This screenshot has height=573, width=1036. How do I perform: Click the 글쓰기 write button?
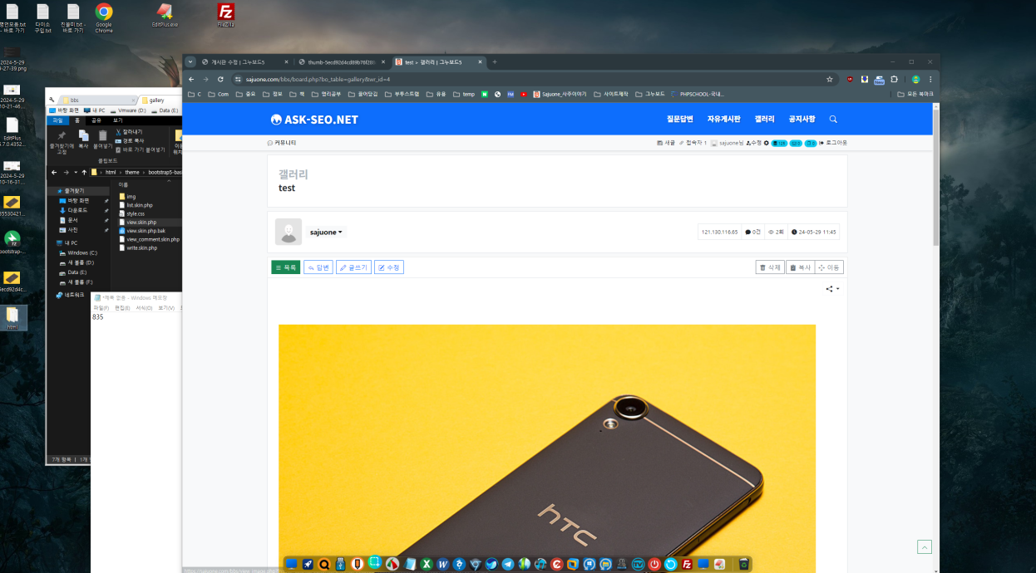coord(353,267)
